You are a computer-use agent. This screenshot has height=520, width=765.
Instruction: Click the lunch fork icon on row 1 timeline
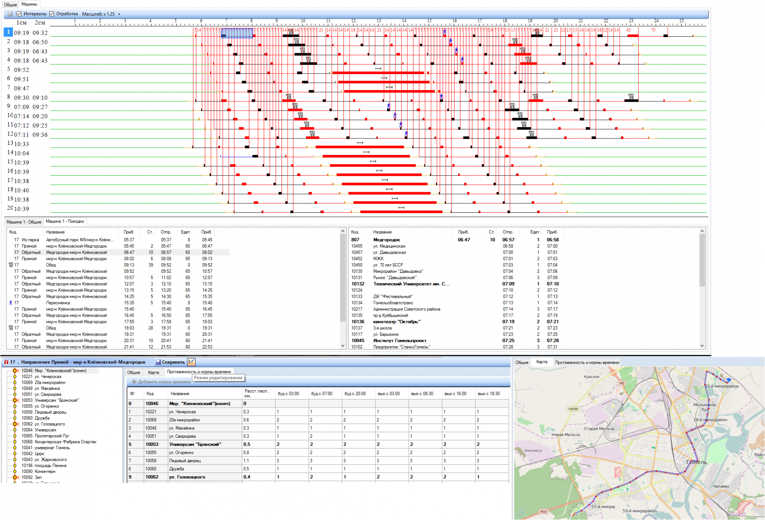coord(291,31)
